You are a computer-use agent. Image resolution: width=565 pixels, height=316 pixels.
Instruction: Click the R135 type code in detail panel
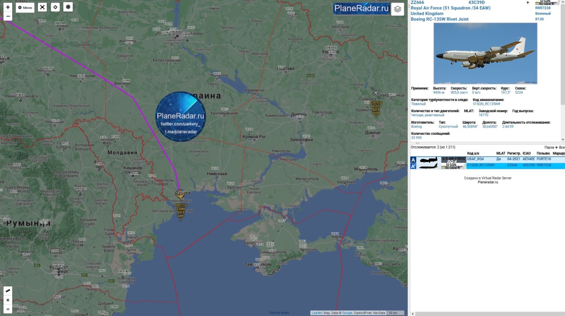coord(539,19)
